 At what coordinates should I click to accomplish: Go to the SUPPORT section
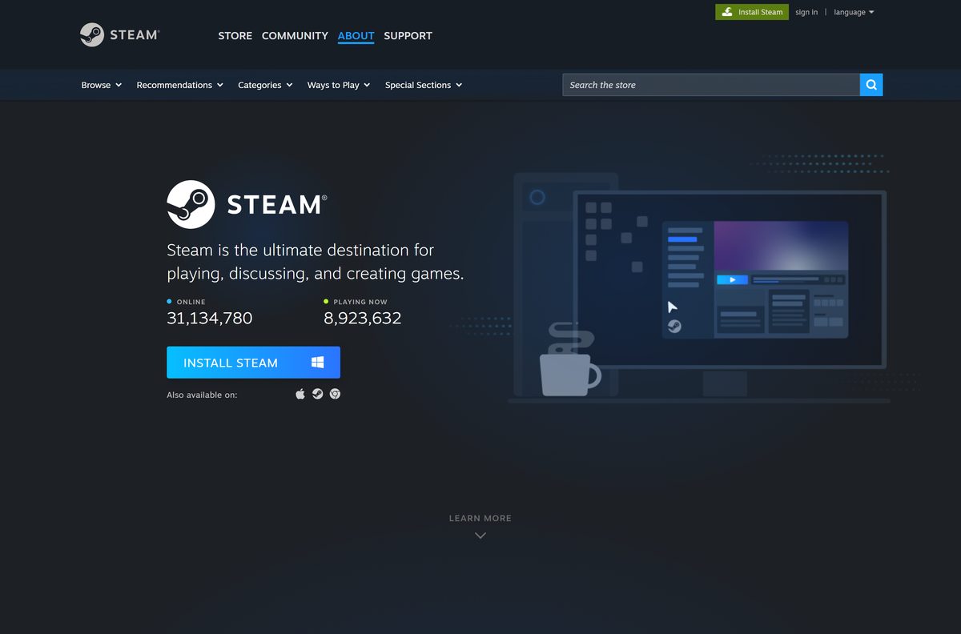click(x=408, y=36)
